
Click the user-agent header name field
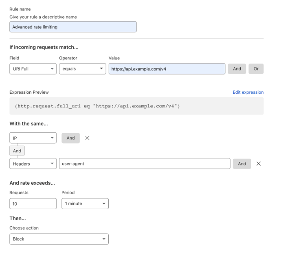(x=145, y=164)
